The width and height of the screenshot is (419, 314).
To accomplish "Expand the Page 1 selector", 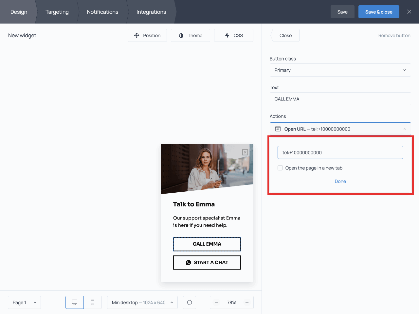I will coord(24,302).
